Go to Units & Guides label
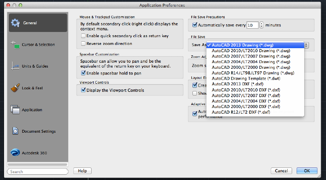Viewport: 326px width, 180px height. coord(35,66)
